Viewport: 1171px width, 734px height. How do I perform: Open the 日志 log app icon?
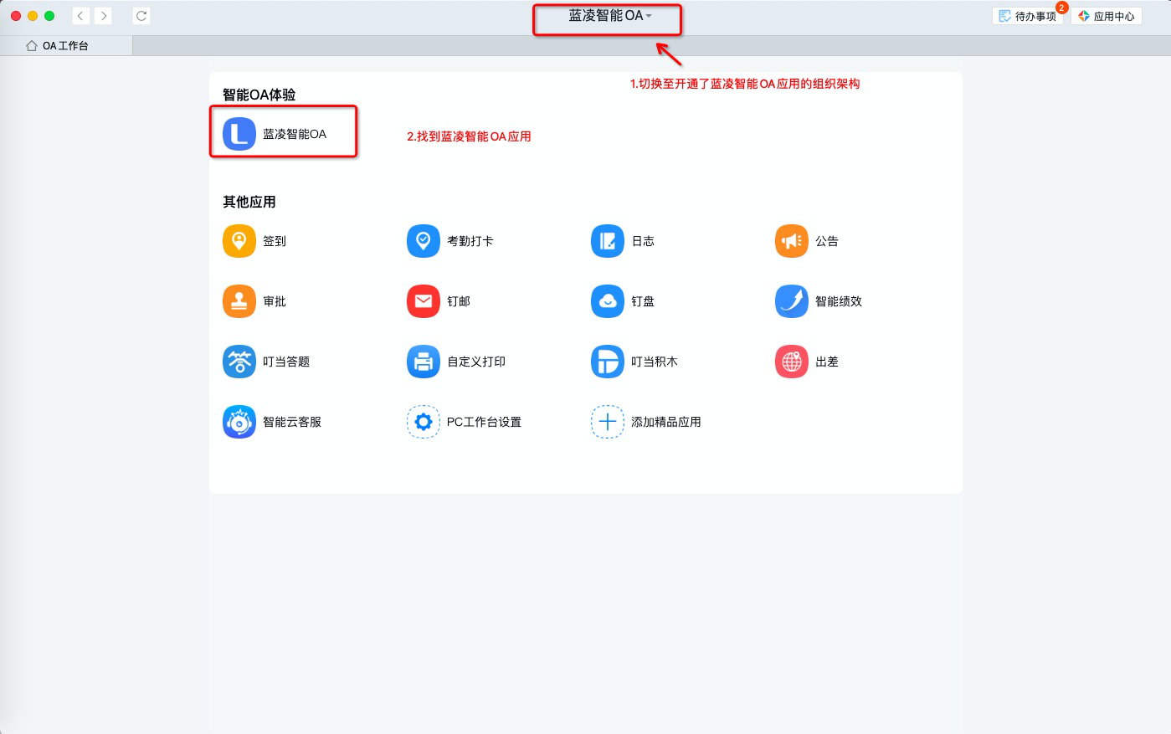coord(608,241)
